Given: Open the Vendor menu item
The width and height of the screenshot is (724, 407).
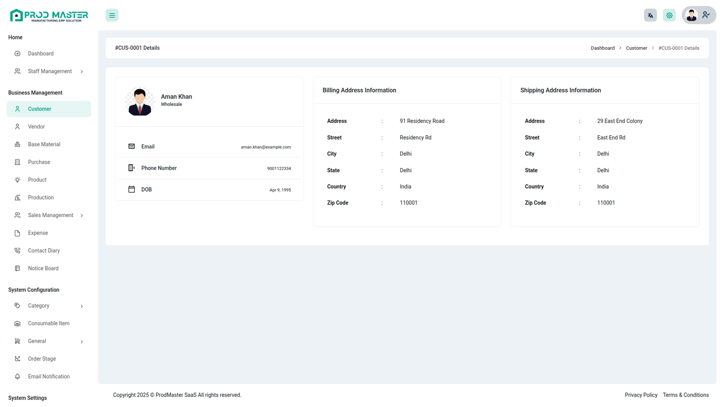Looking at the screenshot, I should pos(36,127).
